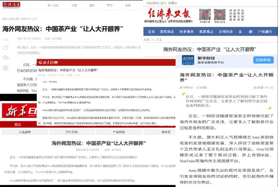The width and height of the screenshot is (278, 187).
Task: Open 思想亮点 in the blue navigation bar
Action: (x=206, y=32)
